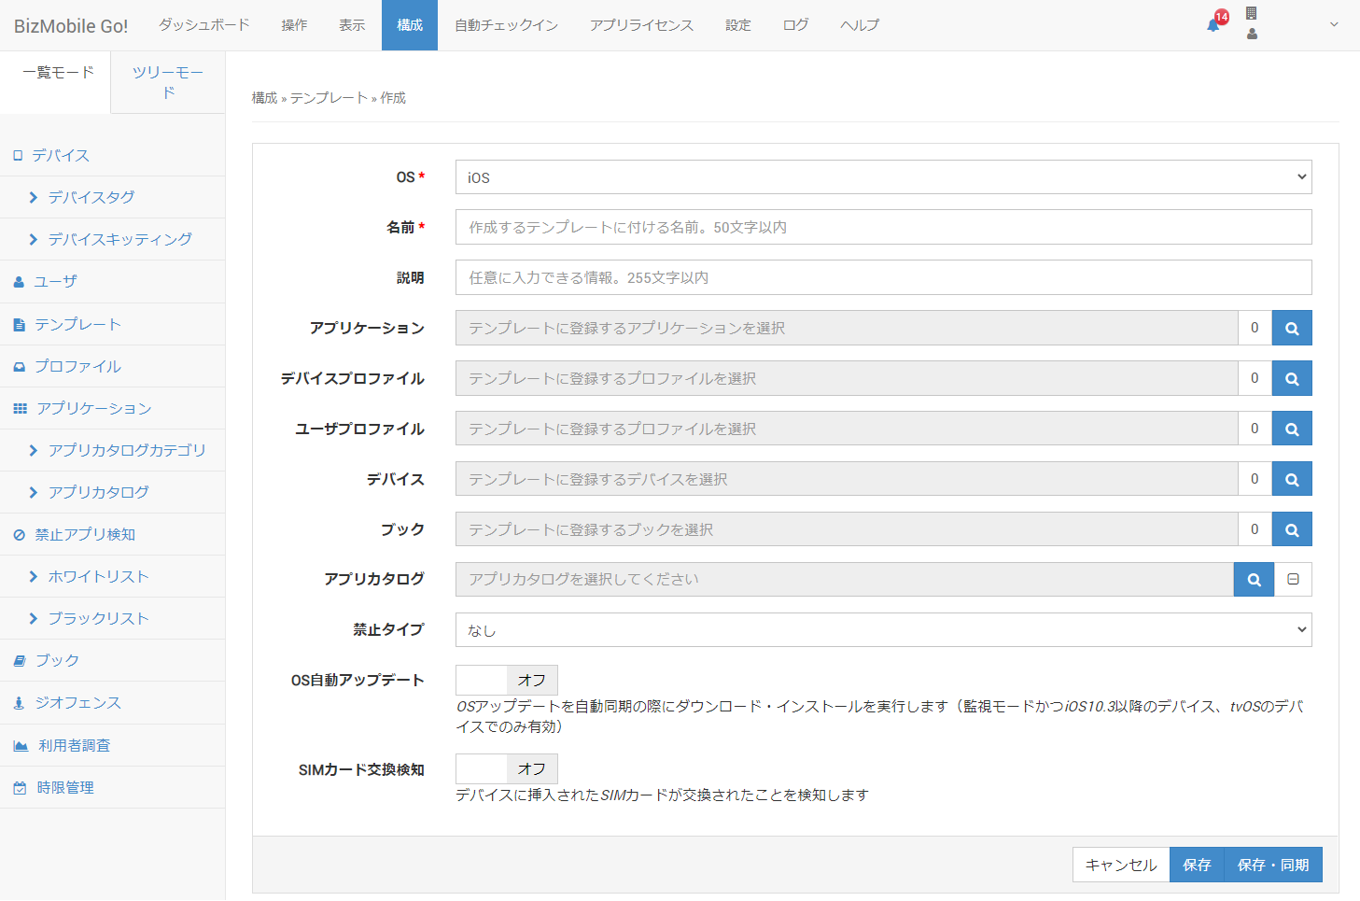This screenshot has height=901, width=1360.
Task: Open ジオフェンス in the sidebar
Action: [x=78, y=703]
